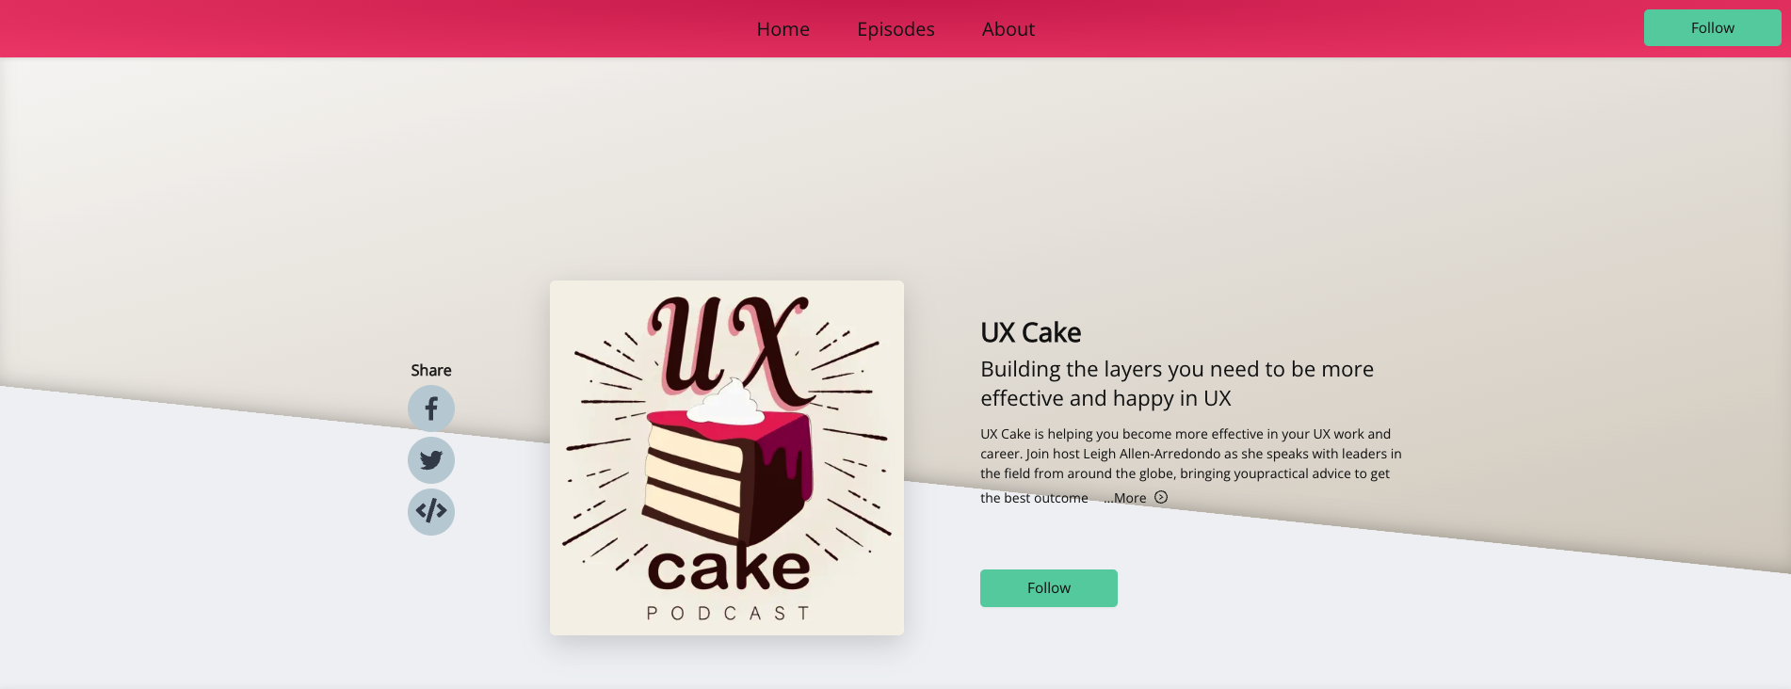Screen dimensions: 1791x689
Task: Click the tagline starting with Building the layers
Action: [1177, 383]
